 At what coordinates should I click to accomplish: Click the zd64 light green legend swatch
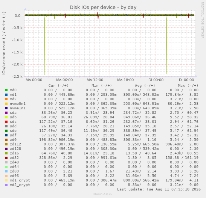6,167
